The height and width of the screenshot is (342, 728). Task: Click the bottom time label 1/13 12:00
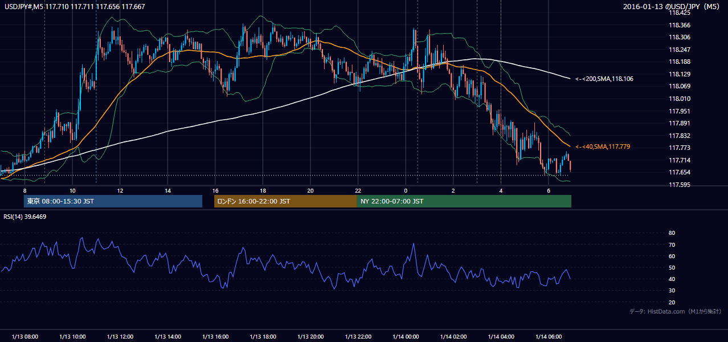(x=120, y=337)
